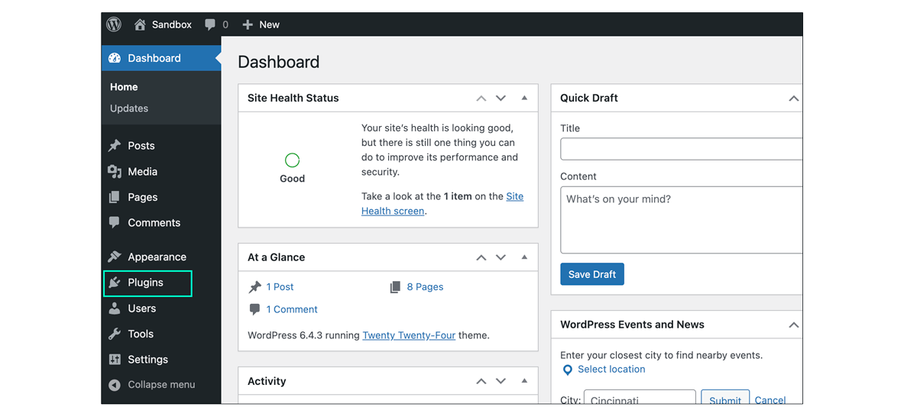Click the Dashboard gauge icon
The image size is (917, 420).
[x=115, y=58]
